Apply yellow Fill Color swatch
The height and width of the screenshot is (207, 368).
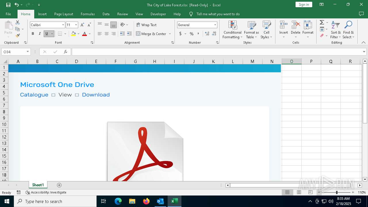[x=73, y=34]
